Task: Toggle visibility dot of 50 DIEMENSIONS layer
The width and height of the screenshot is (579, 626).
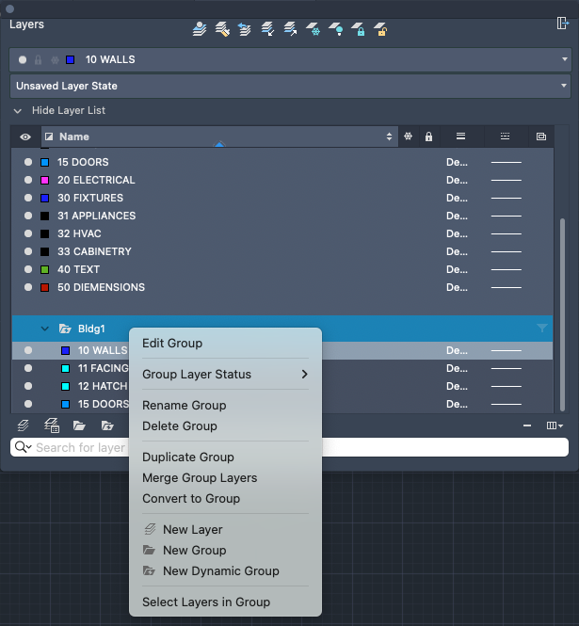Action: coord(28,287)
